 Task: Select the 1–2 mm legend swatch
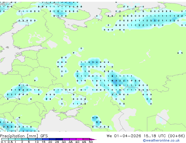(18, 139)
